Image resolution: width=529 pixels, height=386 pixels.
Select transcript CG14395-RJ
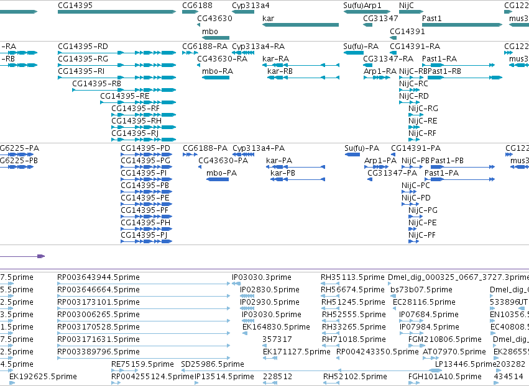click(135, 133)
